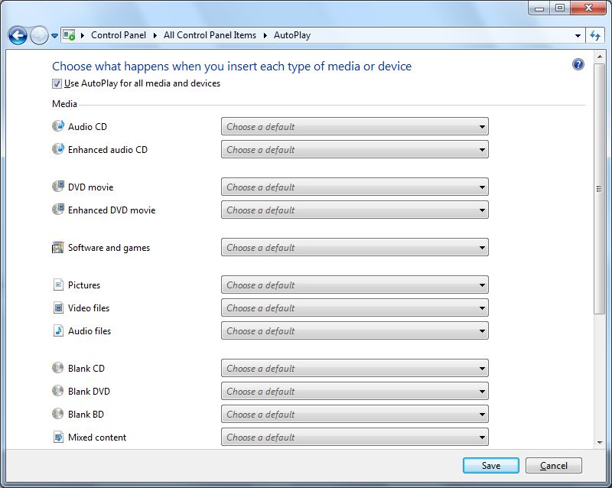
Task: Open the Blank DVD default dropdown
Action: click(354, 391)
